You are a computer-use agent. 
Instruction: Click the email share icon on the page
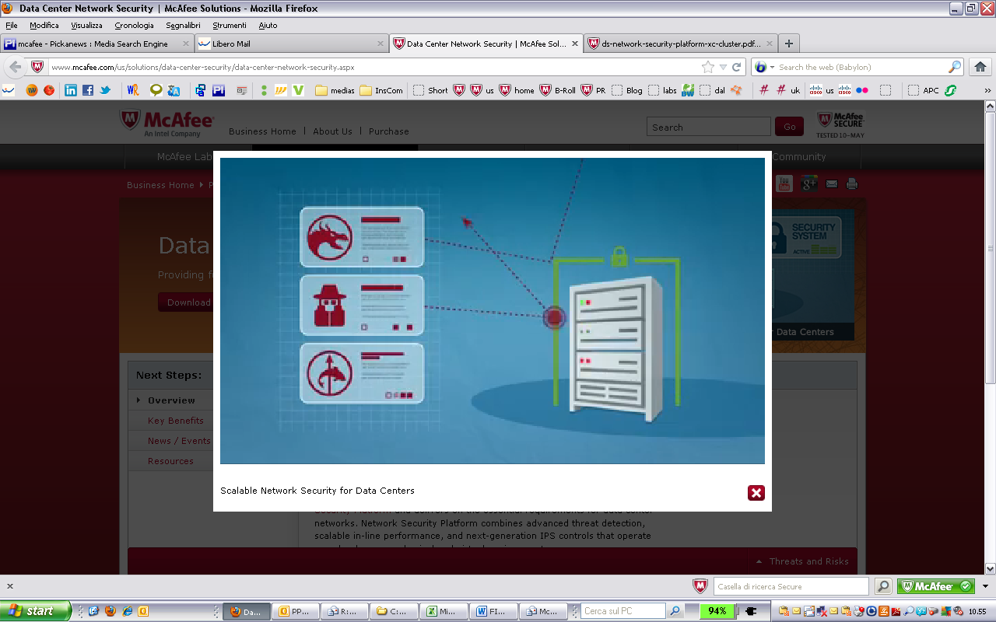pyautogui.click(x=832, y=183)
